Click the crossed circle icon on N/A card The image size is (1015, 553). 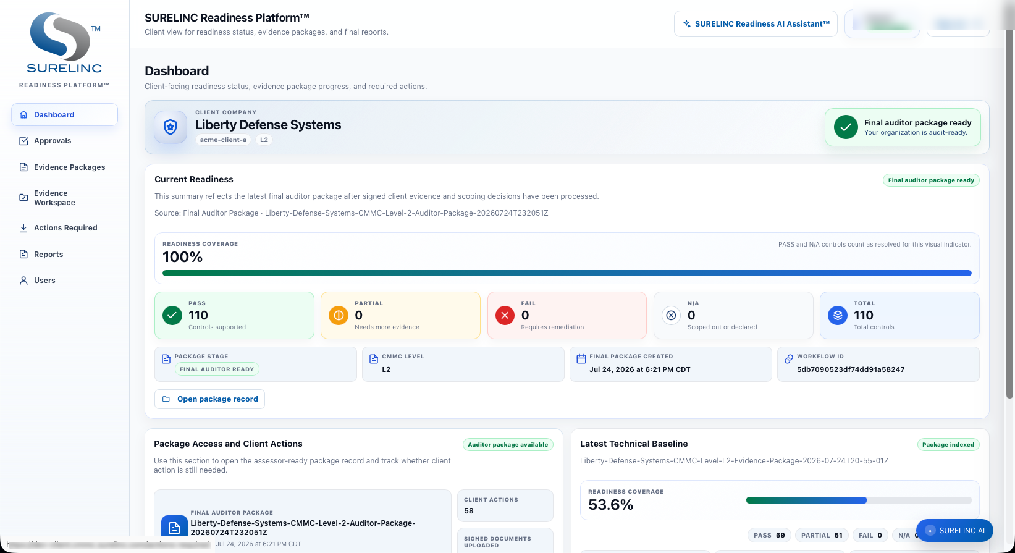(671, 315)
